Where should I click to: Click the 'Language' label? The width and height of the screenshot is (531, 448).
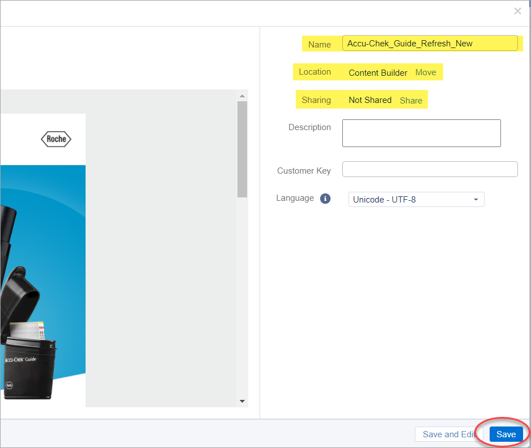[295, 198]
